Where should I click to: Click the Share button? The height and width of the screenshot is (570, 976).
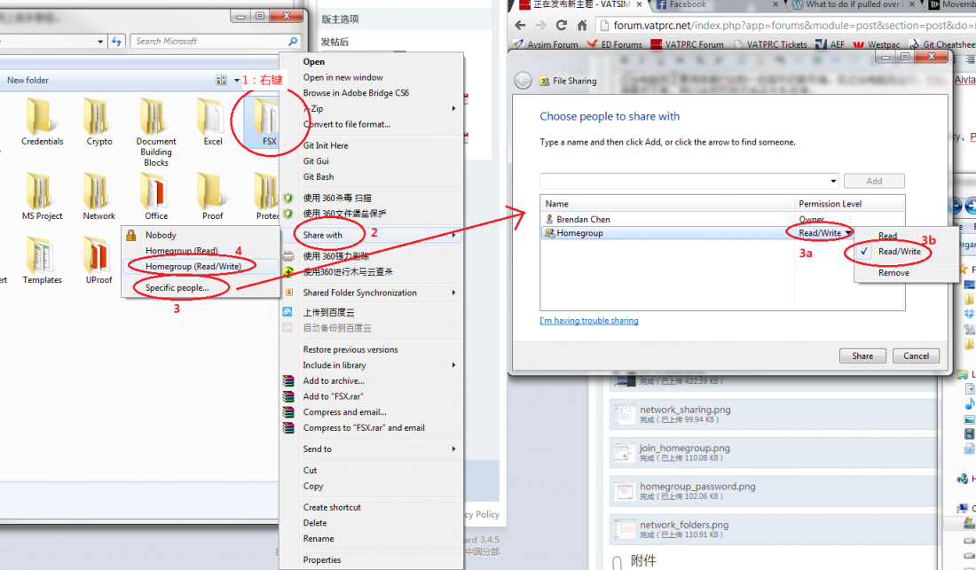[862, 355]
